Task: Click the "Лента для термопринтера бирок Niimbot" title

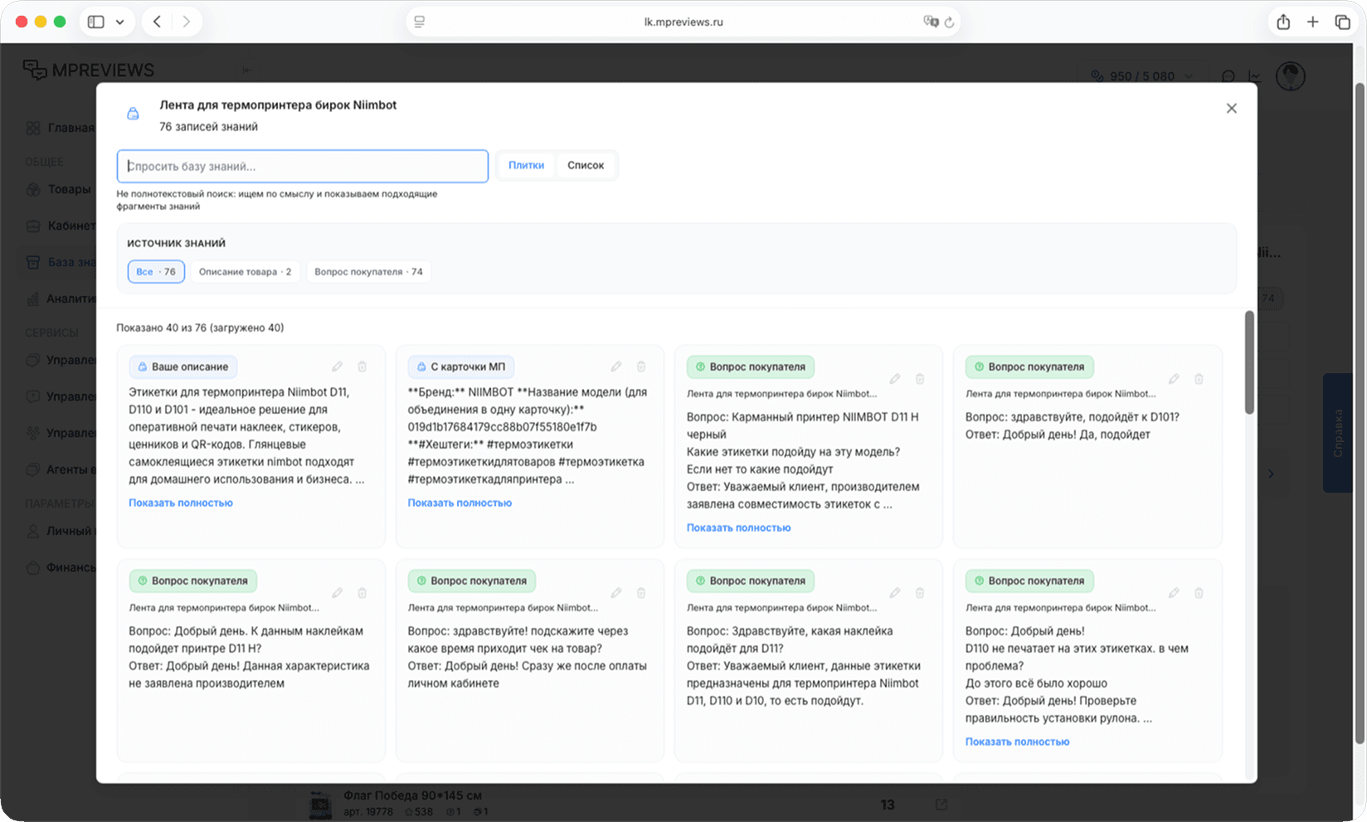Action: point(278,105)
